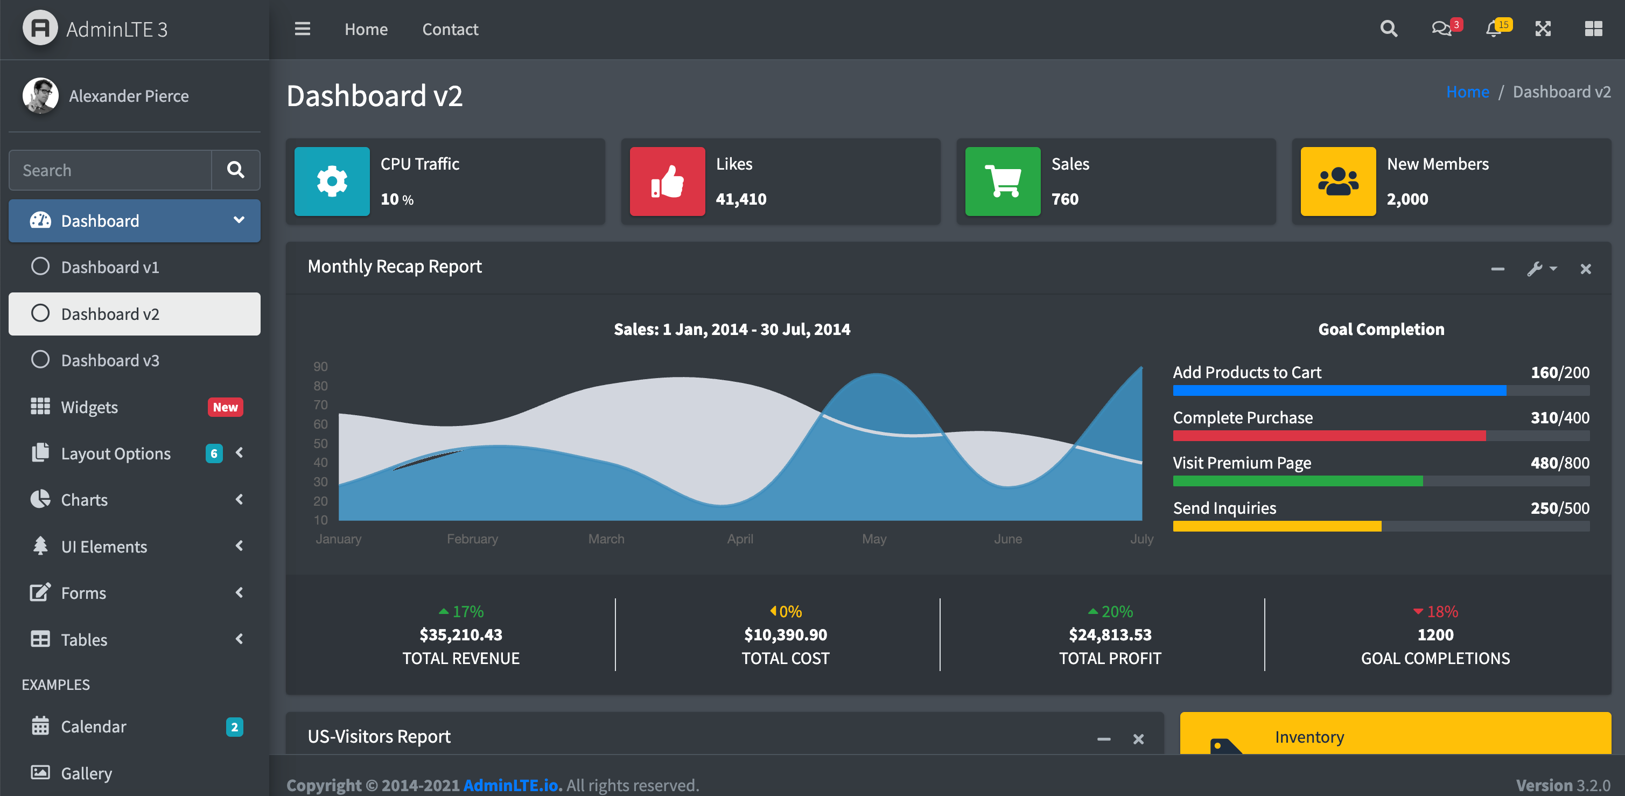Image resolution: width=1625 pixels, height=796 pixels.
Task: Click Charts pie icon in sidebar
Action: (x=40, y=499)
